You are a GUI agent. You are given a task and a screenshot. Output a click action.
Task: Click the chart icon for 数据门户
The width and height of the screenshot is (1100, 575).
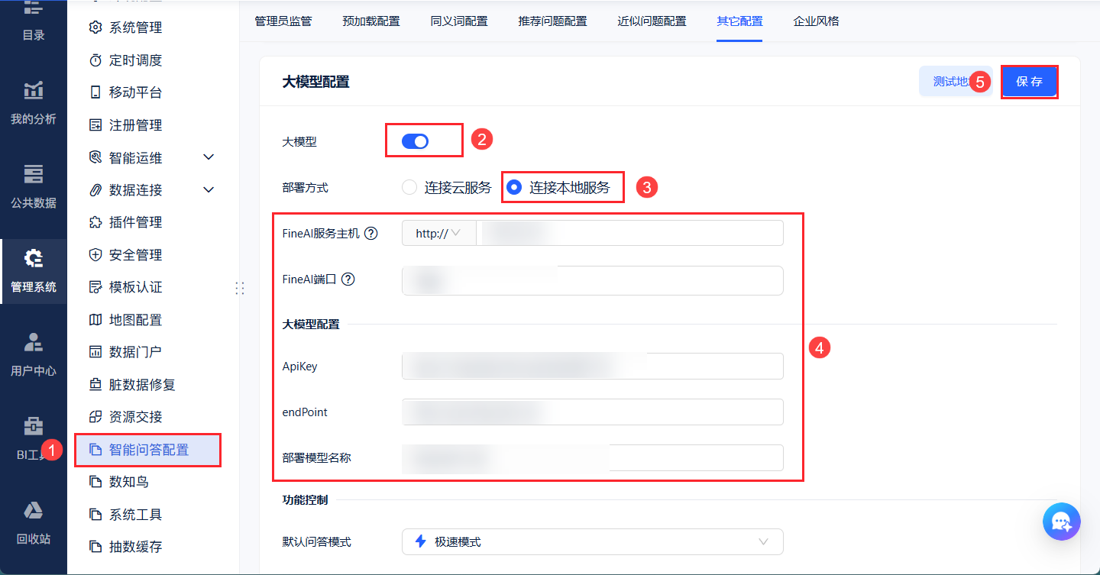(95, 352)
